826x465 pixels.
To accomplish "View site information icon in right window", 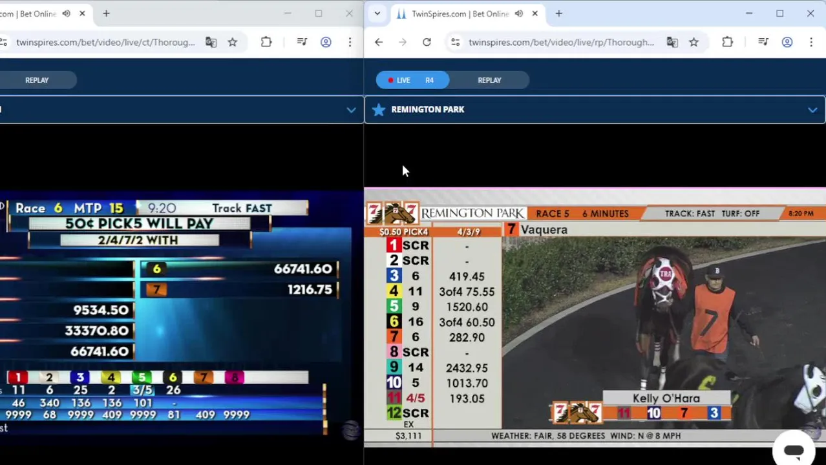I will (x=456, y=42).
